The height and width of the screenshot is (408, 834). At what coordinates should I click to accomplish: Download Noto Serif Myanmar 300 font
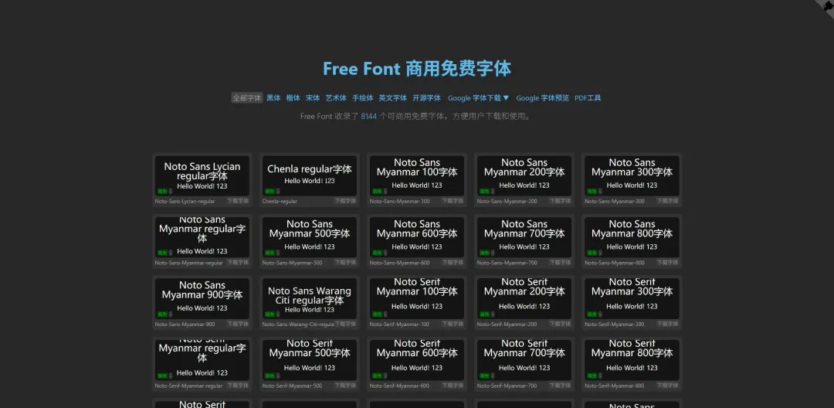click(x=667, y=324)
